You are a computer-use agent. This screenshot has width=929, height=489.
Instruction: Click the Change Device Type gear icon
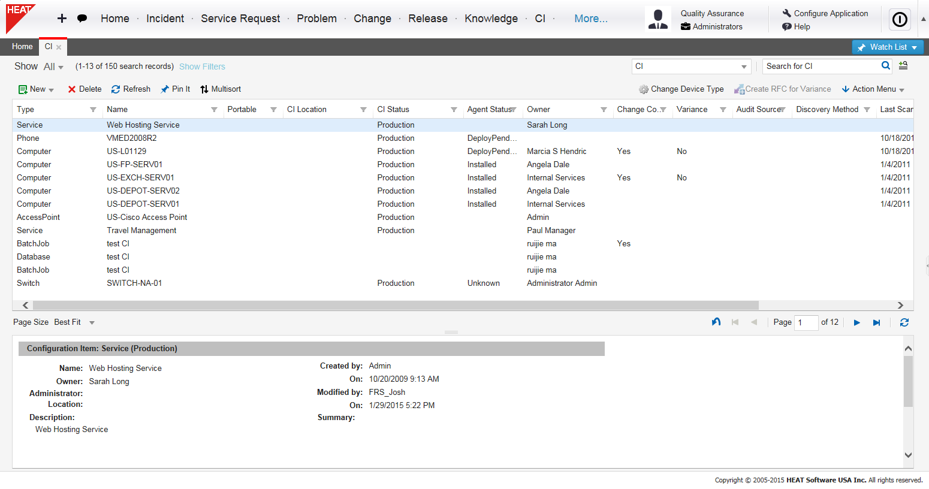click(x=644, y=89)
